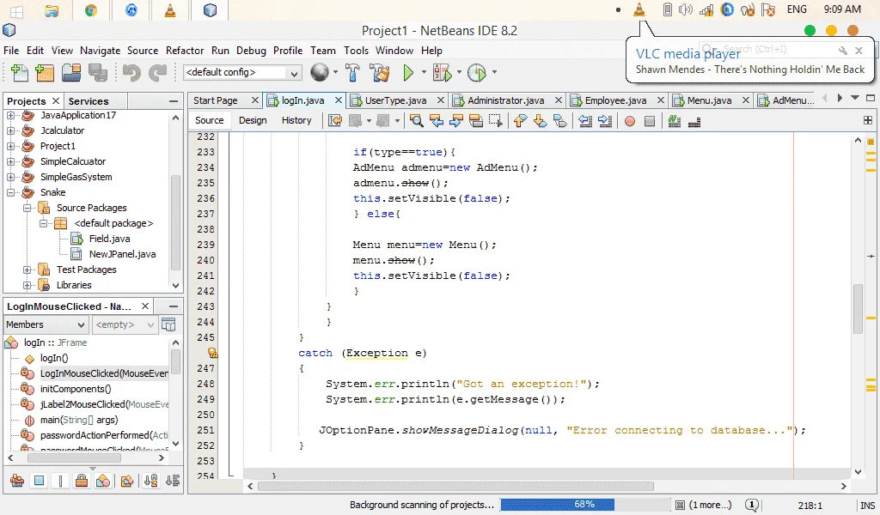Image resolution: width=880 pixels, height=515 pixels.
Task: Click the Last Edit editor icon
Action: point(335,121)
